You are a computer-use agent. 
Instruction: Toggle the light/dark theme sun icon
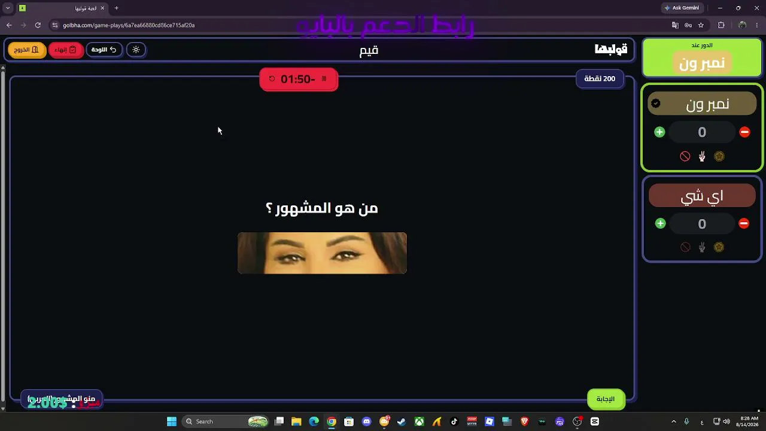136,50
